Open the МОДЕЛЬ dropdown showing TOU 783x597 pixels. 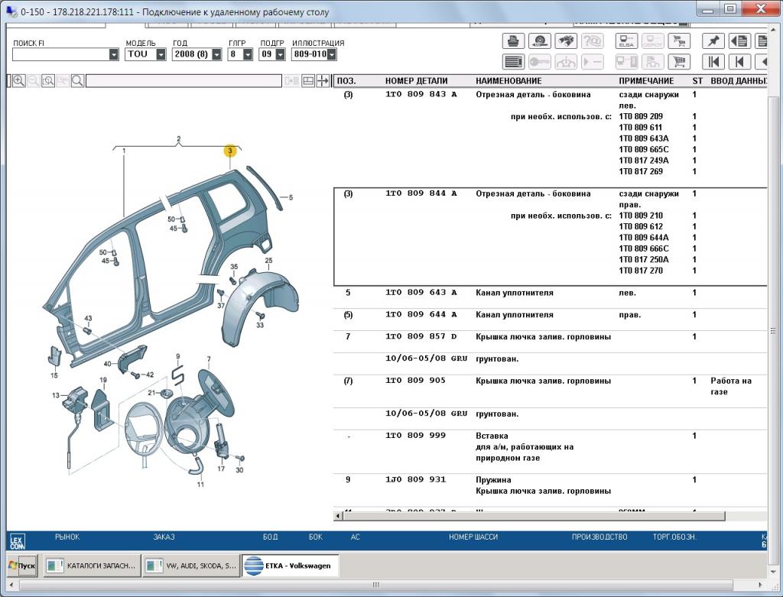(161, 54)
